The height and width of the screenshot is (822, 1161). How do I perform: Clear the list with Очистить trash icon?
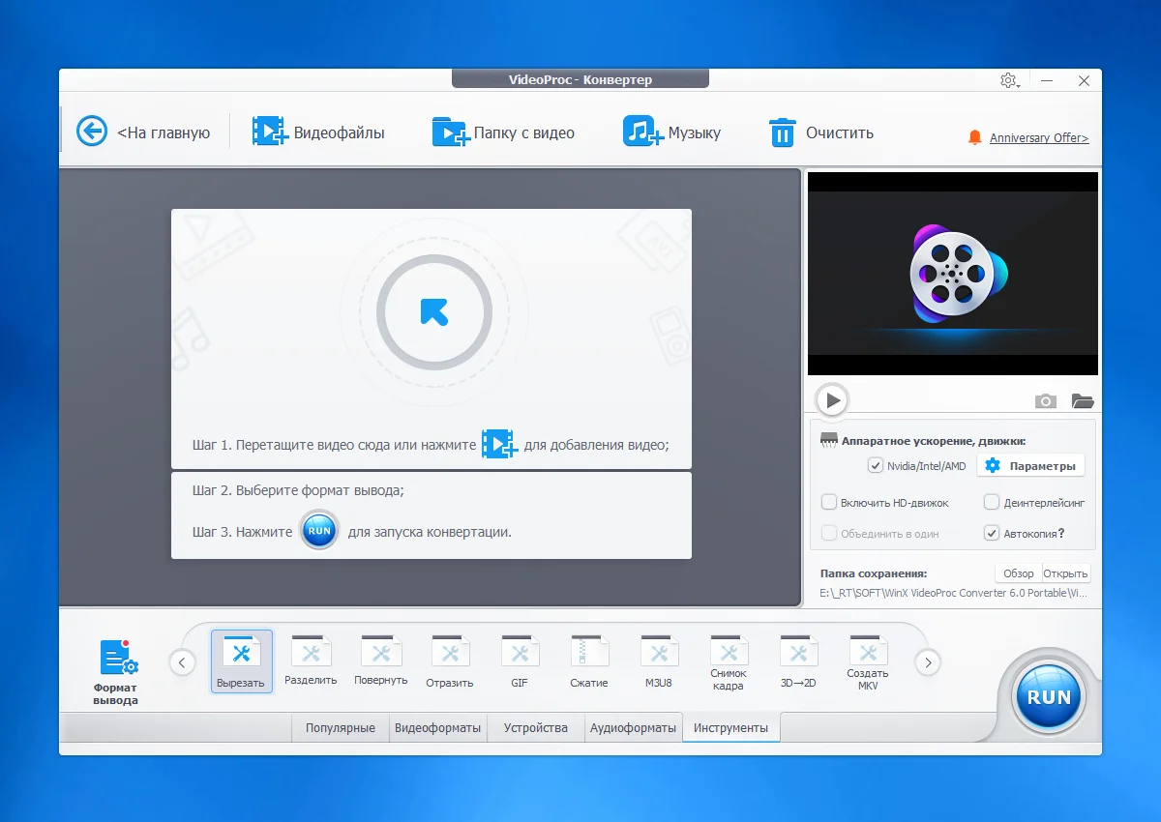782,132
